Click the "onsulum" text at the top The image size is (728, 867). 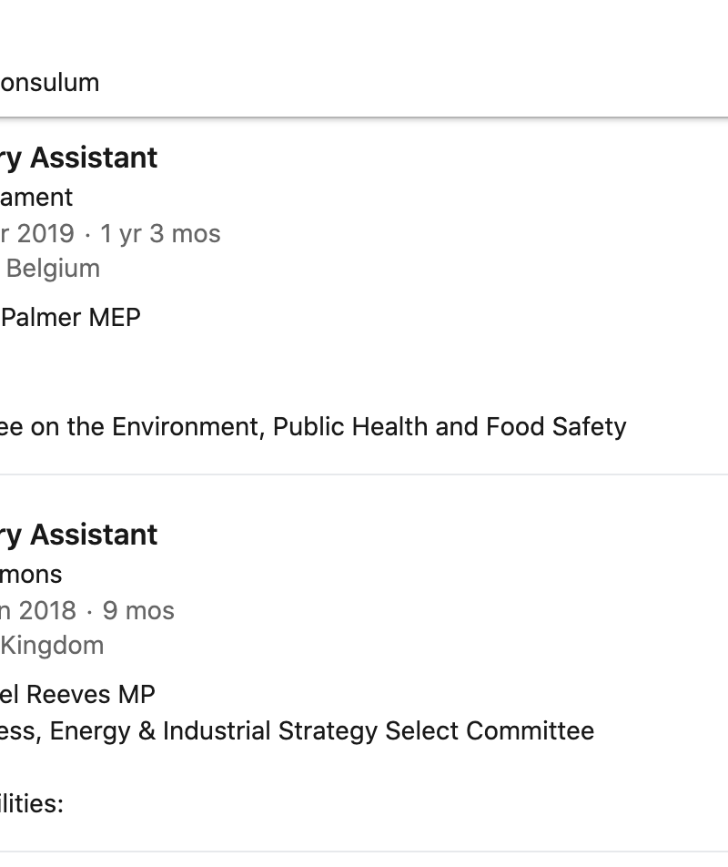(x=50, y=83)
